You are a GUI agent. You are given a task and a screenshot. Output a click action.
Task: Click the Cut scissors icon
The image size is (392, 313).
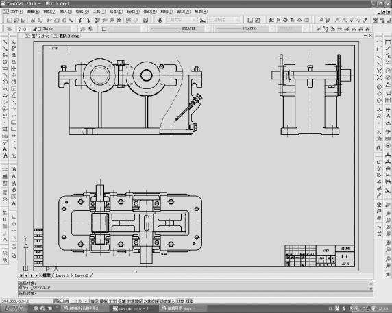[50, 21]
